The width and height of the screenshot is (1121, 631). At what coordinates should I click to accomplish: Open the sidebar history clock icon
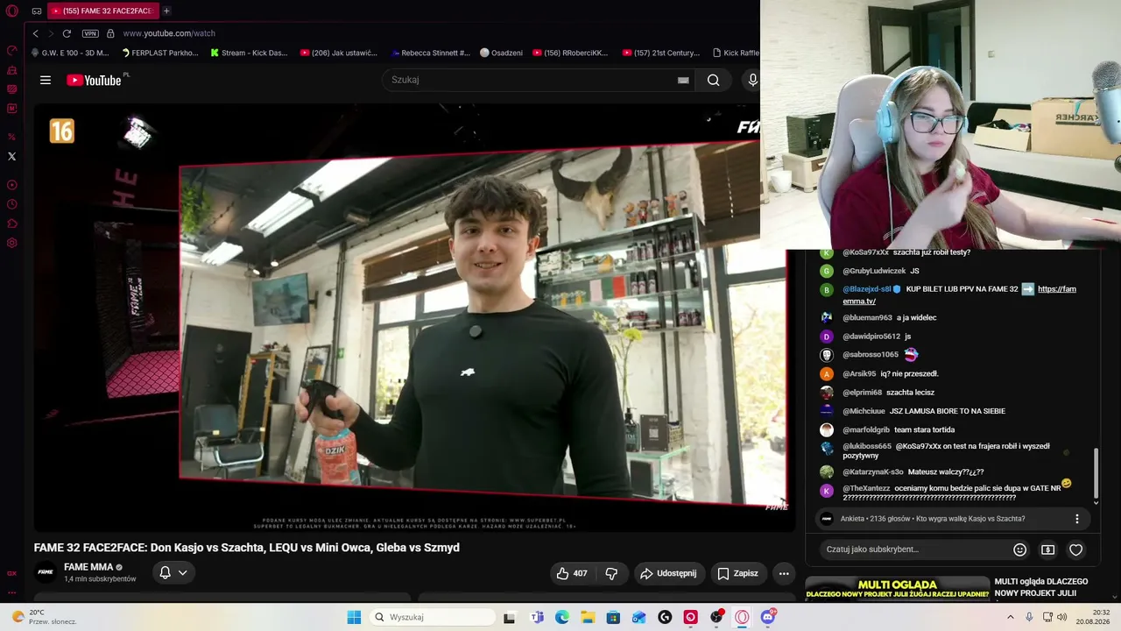point(12,204)
